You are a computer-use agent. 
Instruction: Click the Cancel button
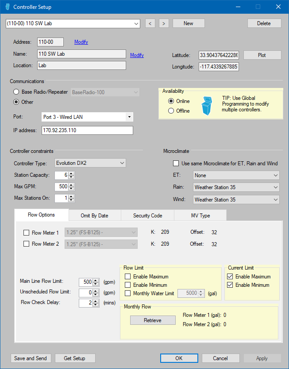pyautogui.click(x=221, y=358)
